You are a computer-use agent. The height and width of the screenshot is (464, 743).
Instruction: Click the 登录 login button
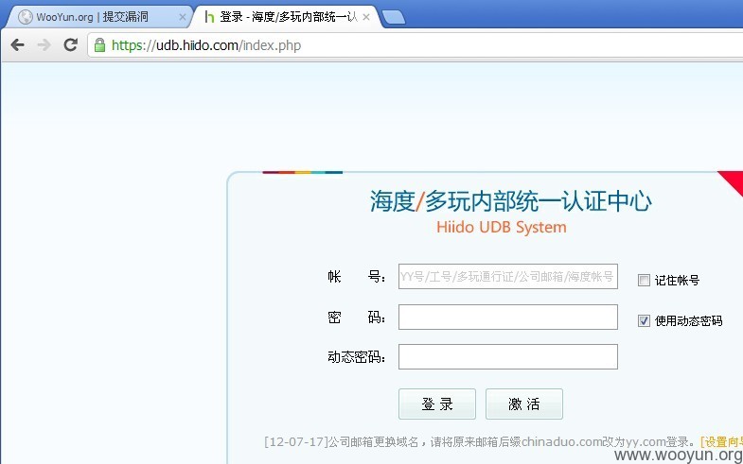coord(437,404)
